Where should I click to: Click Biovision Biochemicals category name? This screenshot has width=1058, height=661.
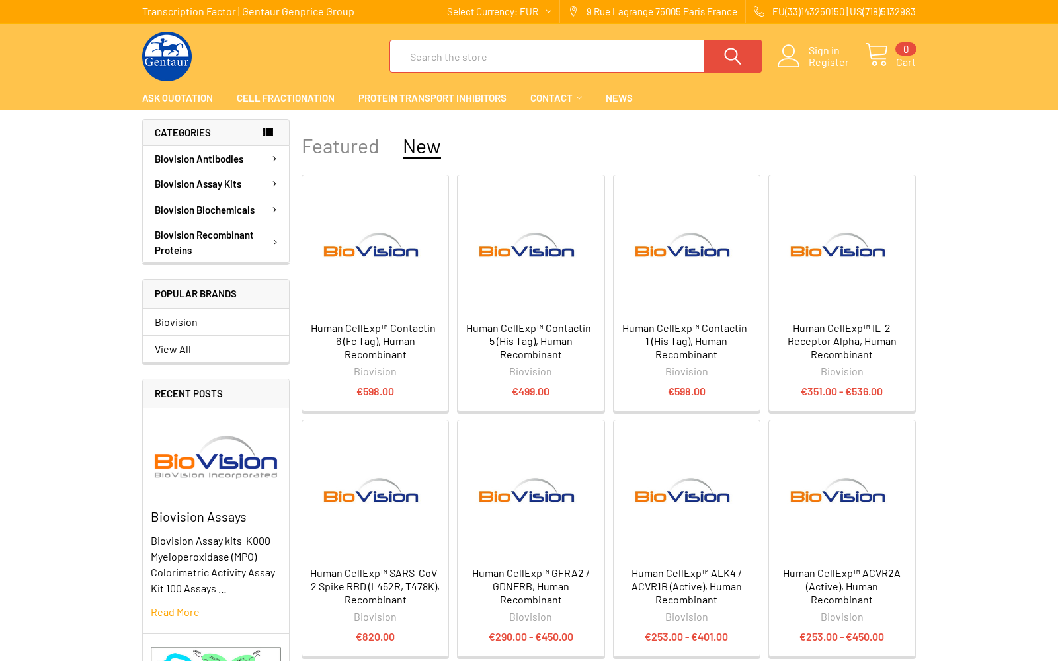click(x=204, y=210)
